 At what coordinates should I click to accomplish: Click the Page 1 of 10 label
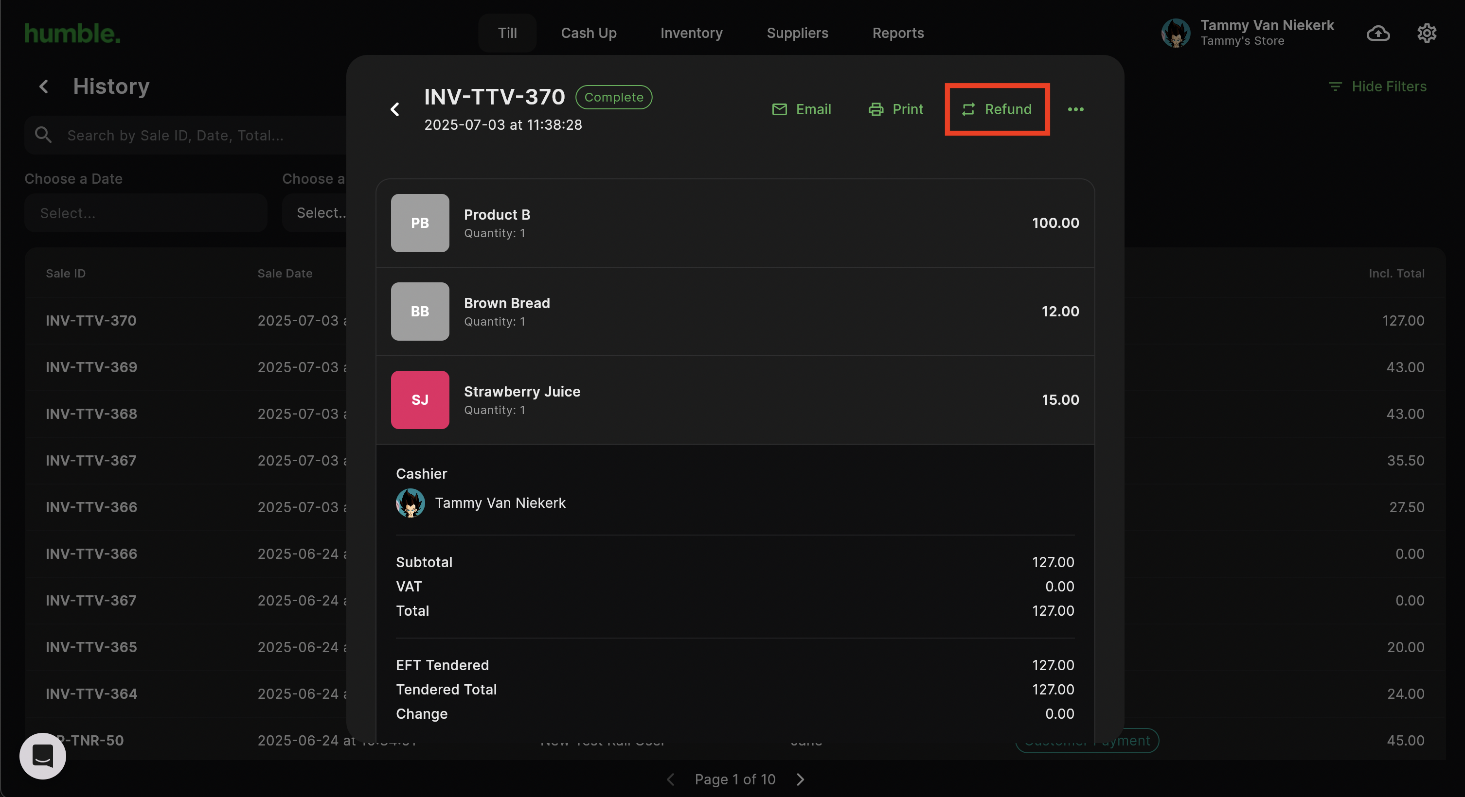tap(735, 780)
